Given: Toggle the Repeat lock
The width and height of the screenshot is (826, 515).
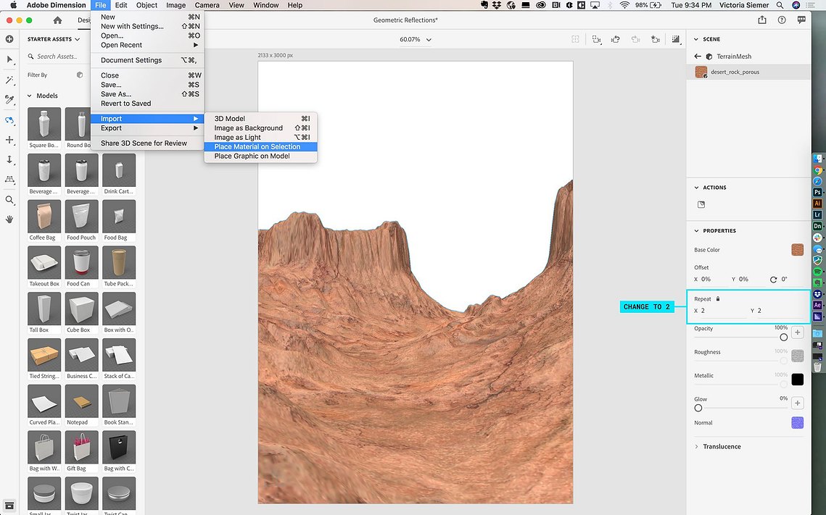Looking at the screenshot, I should [717, 299].
